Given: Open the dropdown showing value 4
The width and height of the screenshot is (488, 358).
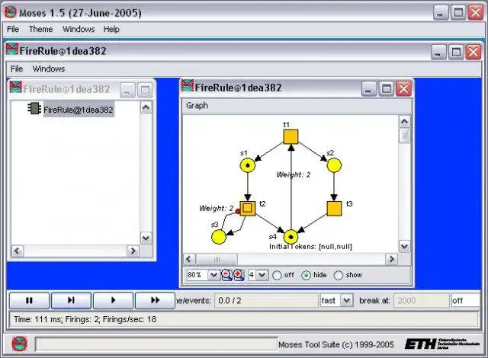Looking at the screenshot, I should (x=262, y=275).
